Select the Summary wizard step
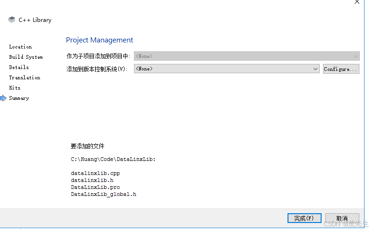372x230 pixels. pyautogui.click(x=19, y=98)
